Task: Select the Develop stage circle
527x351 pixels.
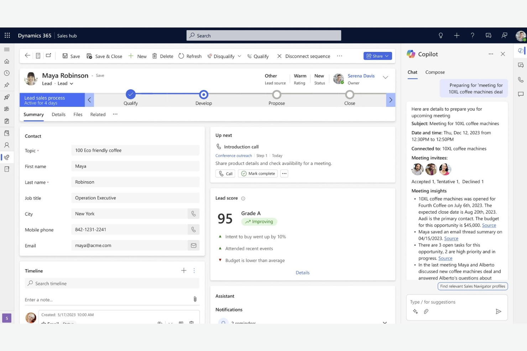Action: coord(204,94)
